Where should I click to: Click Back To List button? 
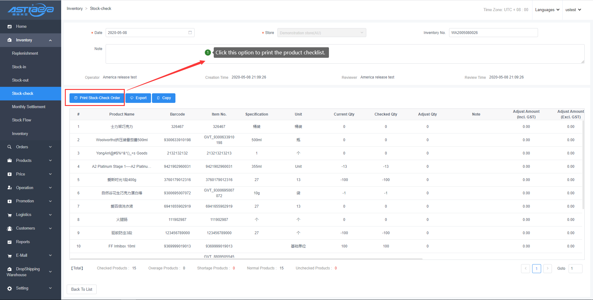tap(82, 289)
